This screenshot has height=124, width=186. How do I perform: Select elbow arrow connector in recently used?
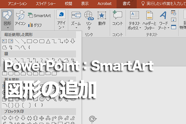[x=60, y=41]
